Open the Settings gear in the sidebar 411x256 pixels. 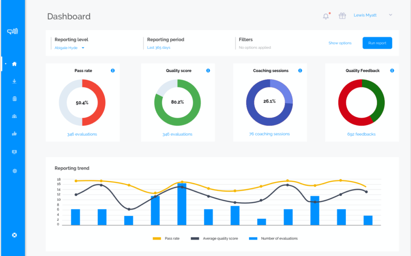[14, 171]
